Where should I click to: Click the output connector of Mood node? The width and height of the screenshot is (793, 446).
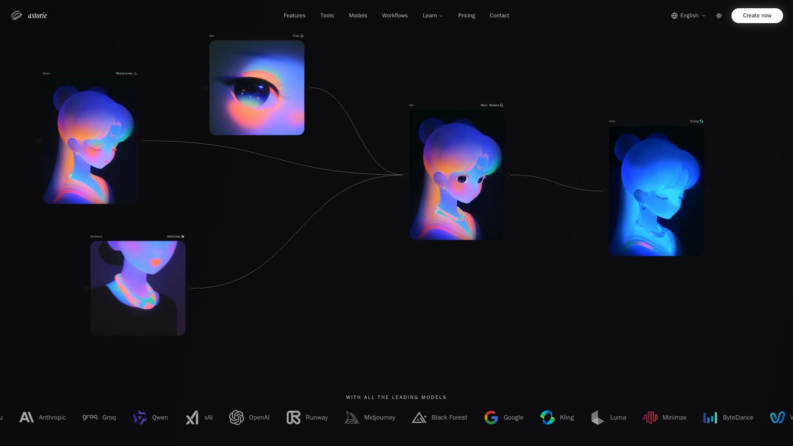tap(142, 141)
